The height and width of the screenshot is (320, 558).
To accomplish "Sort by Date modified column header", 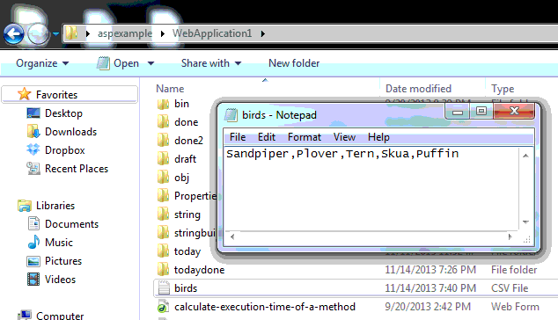I will click(x=418, y=89).
